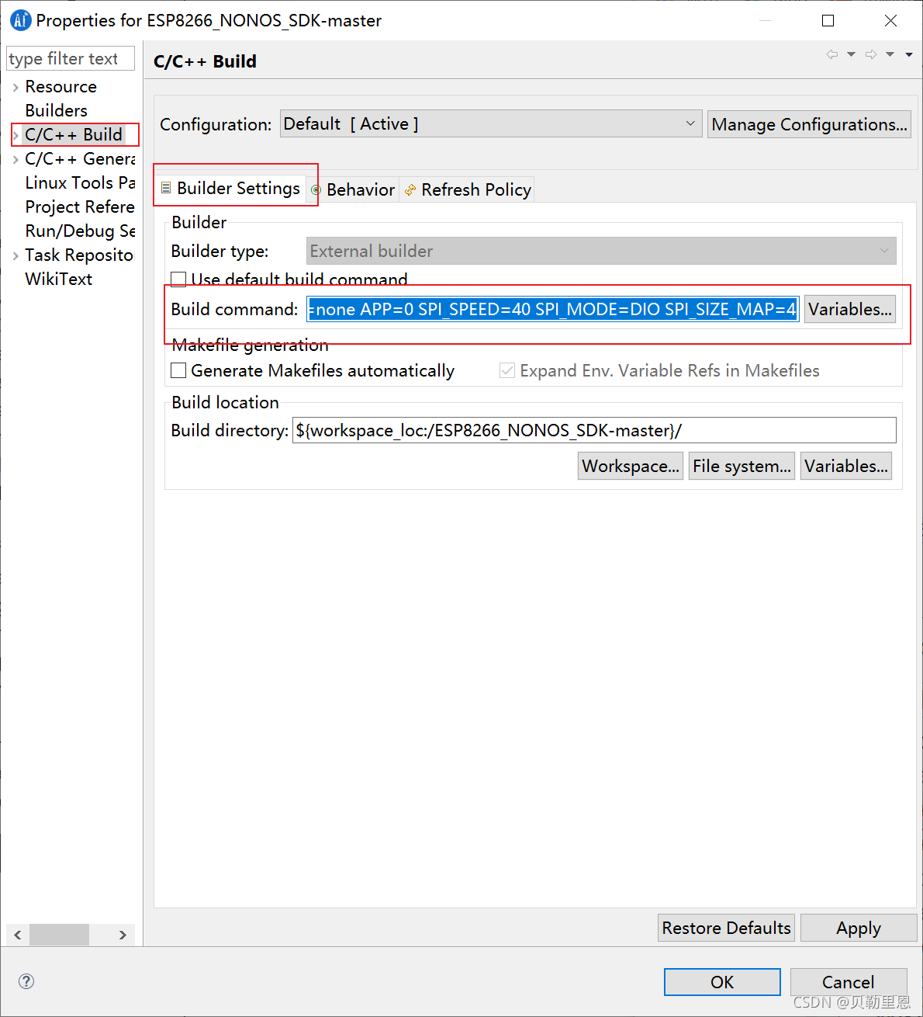Expand the C/C++ Build tree node
This screenshot has width=923, height=1017.
(16, 135)
